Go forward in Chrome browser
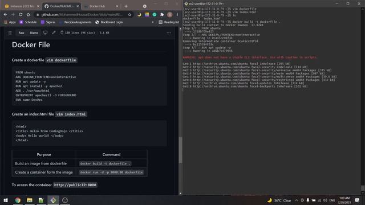This screenshot has height=205, width=365. (13, 14)
